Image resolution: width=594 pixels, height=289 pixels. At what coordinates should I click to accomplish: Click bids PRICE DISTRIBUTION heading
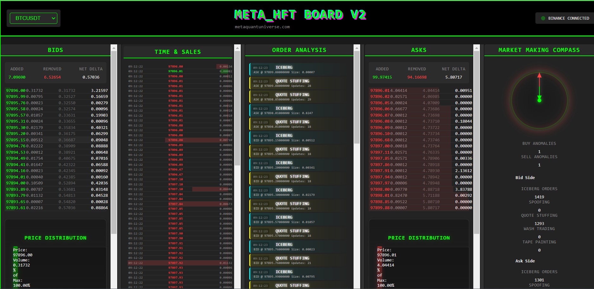55,238
